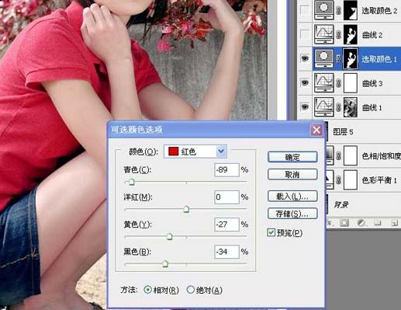Click 曲线 3 curves adjustment icon

point(324,83)
